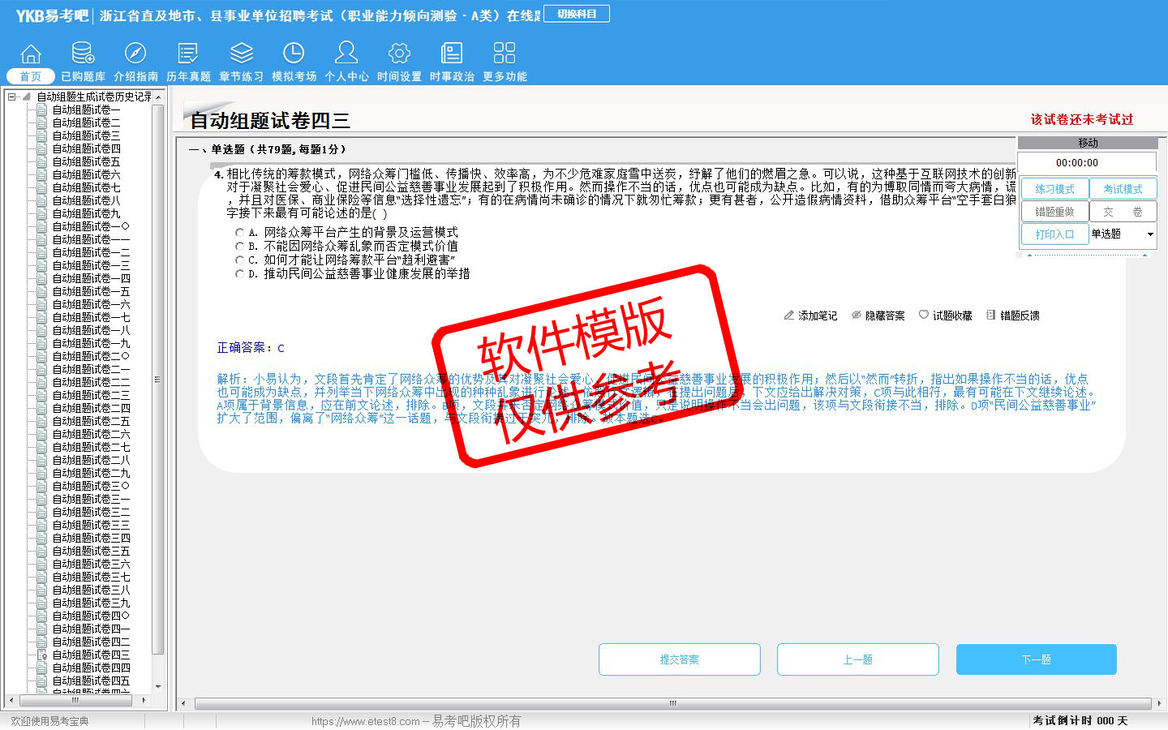Select answer option C radio button
This screenshot has height=730, width=1168.
[239, 260]
